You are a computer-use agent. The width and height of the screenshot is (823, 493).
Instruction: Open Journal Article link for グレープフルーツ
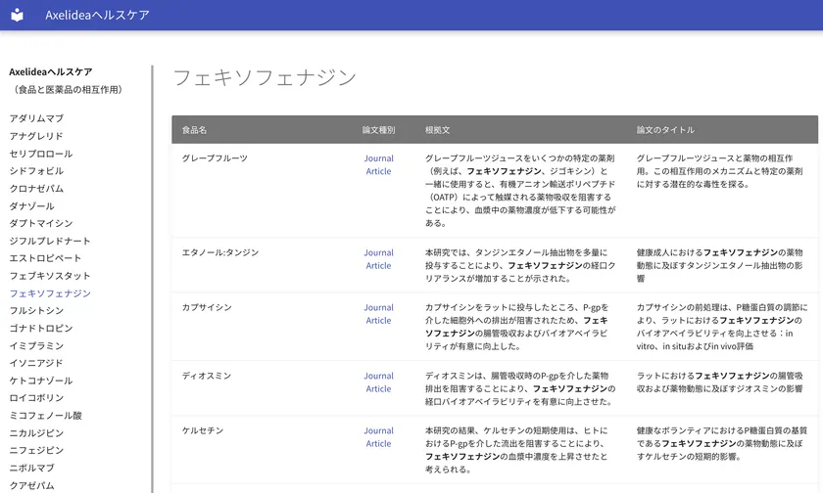378,164
